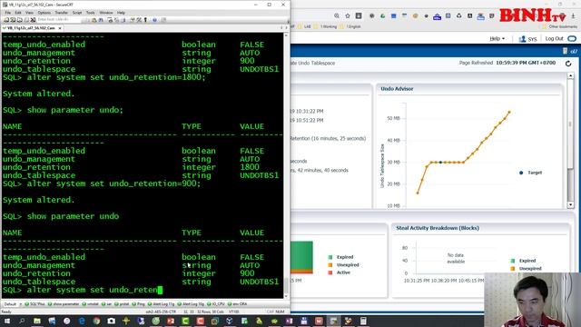Open the LAB bookmarks folder

[x=305, y=26]
